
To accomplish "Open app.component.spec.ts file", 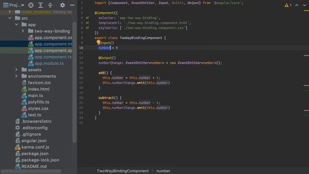I will pos(53,50).
